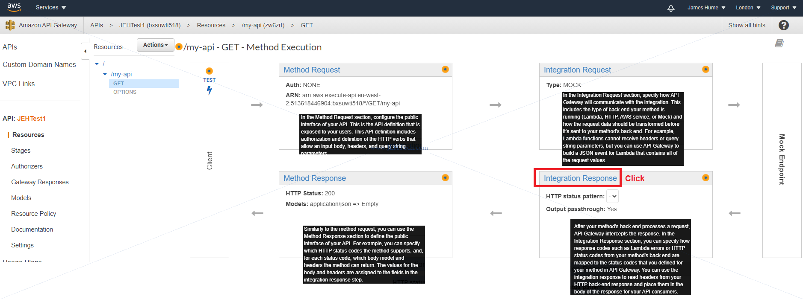Open the Integration Request link

click(577, 70)
